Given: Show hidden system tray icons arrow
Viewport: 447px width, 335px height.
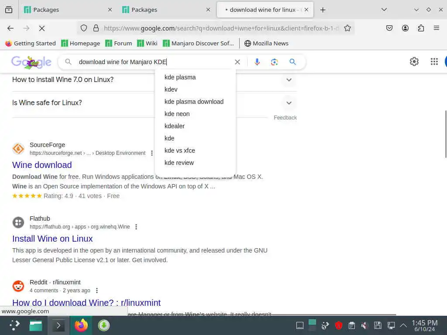Looking at the screenshot, I should (403, 325).
